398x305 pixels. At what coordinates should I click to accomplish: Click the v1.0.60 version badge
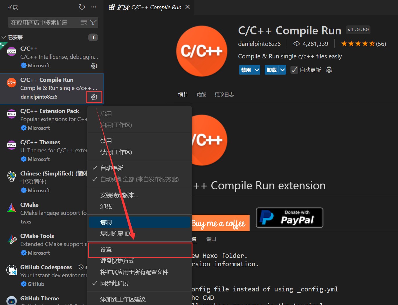pyautogui.click(x=358, y=30)
